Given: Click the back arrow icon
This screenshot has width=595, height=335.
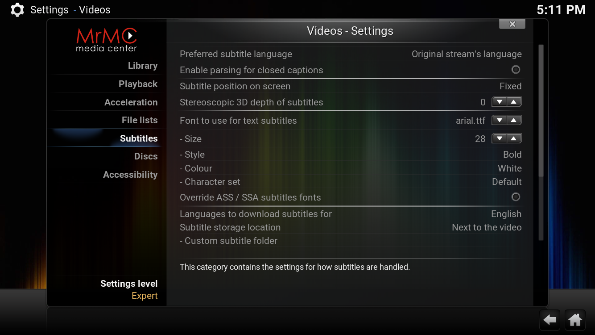Looking at the screenshot, I should tap(550, 320).
